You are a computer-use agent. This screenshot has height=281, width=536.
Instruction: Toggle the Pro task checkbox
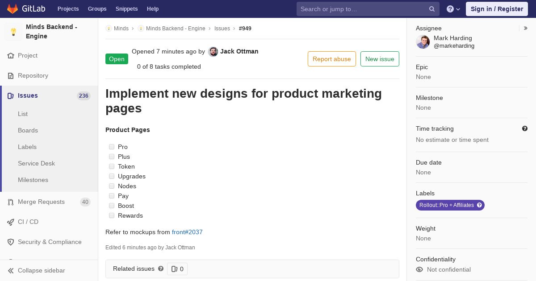[x=112, y=147]
